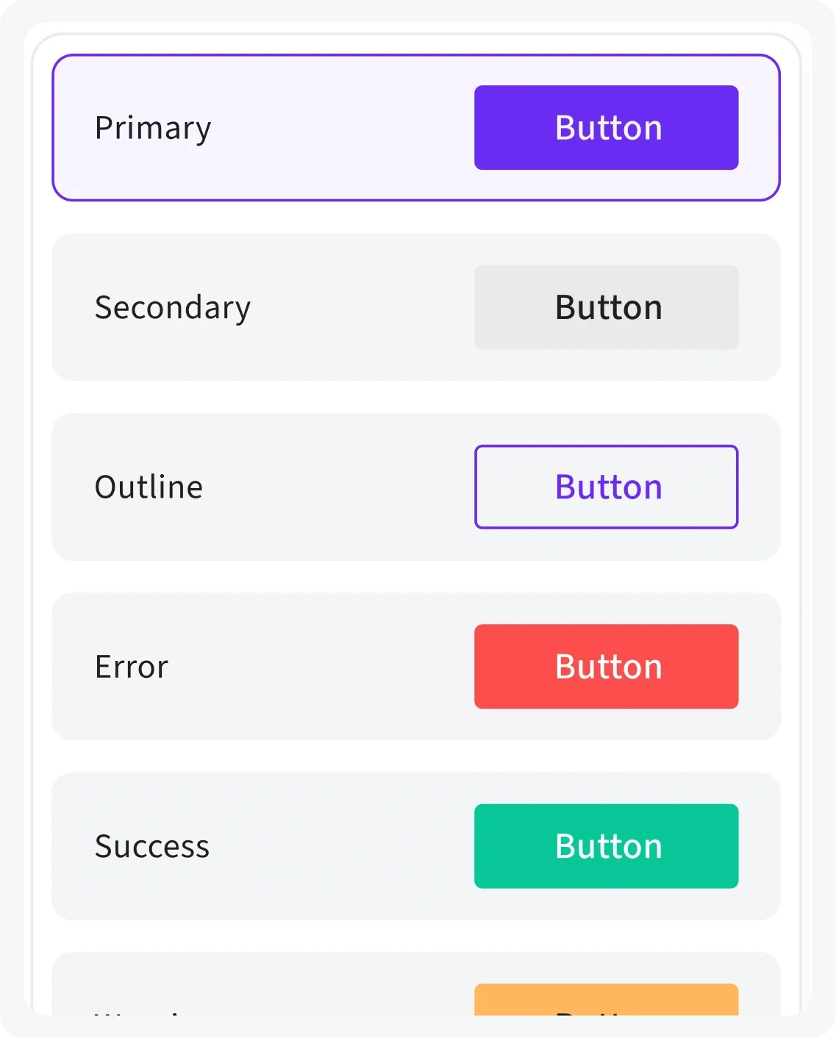Click the "Error" text label
The image size is (836, 1038).
[132, 667]
